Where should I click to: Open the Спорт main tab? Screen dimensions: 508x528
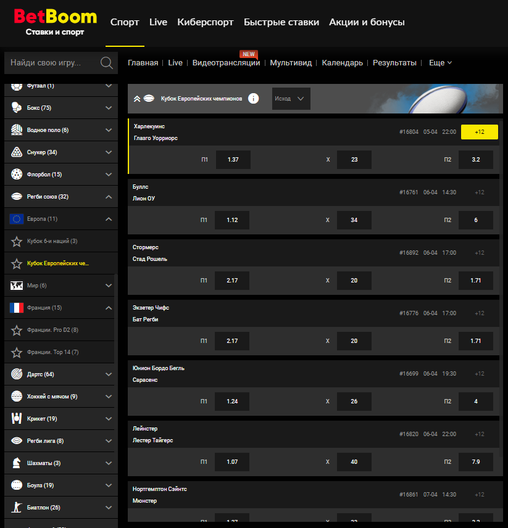[125, 22]
